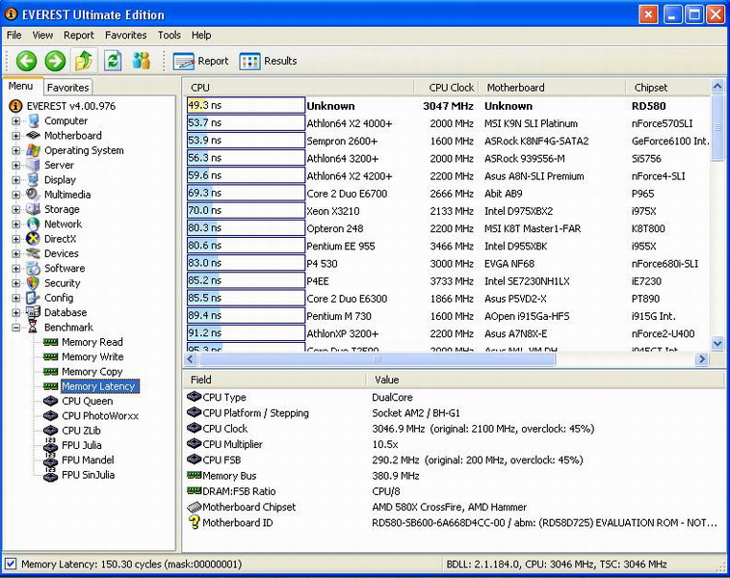Select the Database tree node
This screenshot has height=578, width=730.
[x=65, y=312]
